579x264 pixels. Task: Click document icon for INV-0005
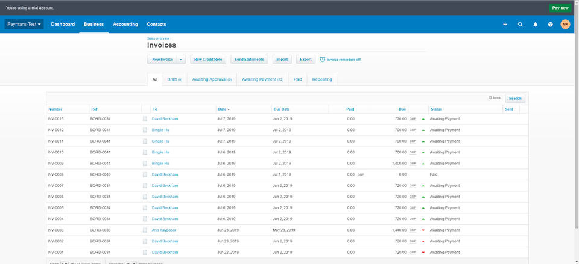[145, 207]
